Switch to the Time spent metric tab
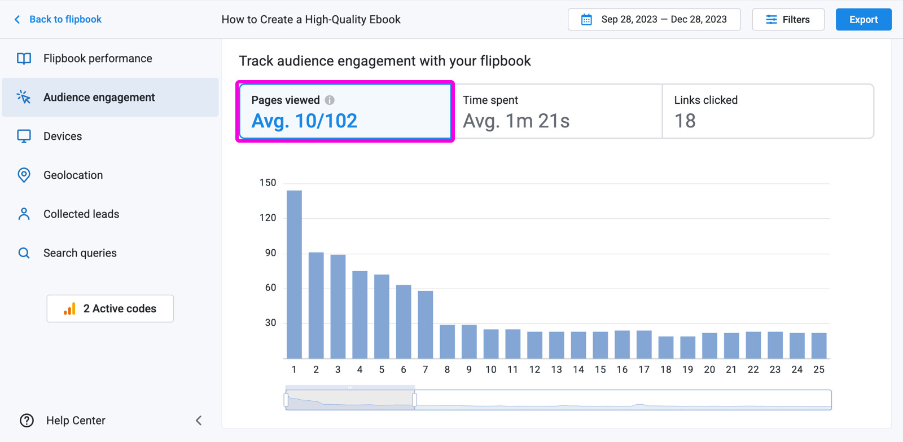This screenshot has height=442, width=903. coord(557,111)
